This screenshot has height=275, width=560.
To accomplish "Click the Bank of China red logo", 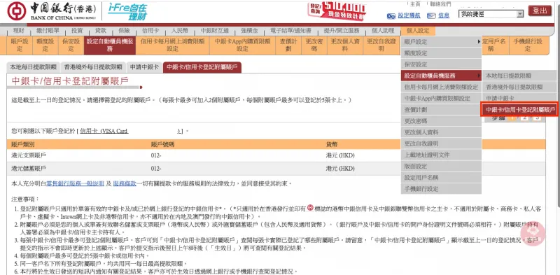I will (15, 11).
